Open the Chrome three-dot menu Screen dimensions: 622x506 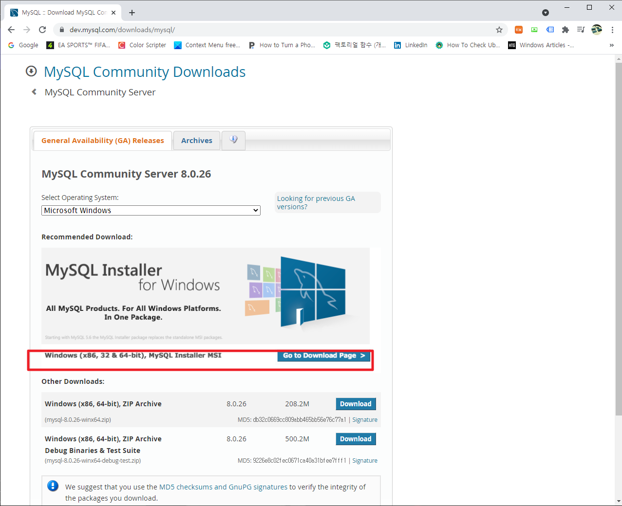(612, 30)
